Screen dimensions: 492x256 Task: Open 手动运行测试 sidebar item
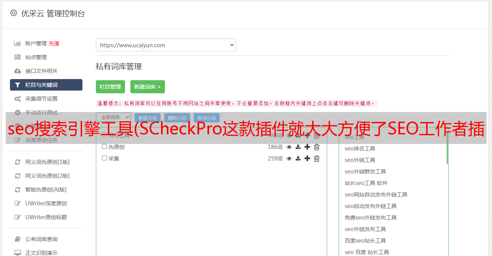pos(41,112)
